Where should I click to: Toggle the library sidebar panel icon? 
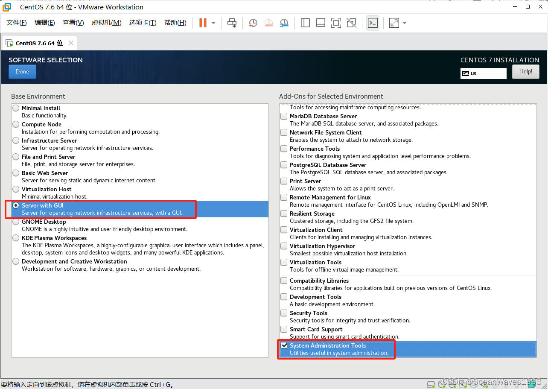coord(305,23)
